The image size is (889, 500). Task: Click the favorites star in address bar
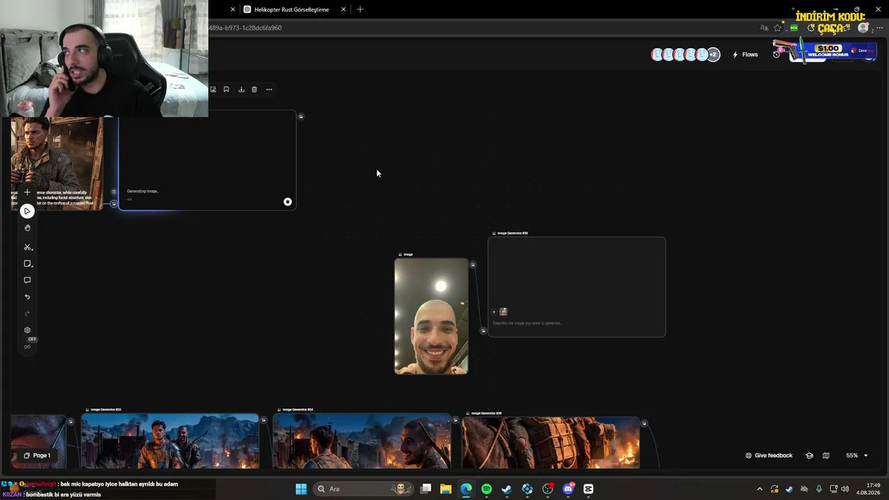pyautogui.click(x=777, y=28)
